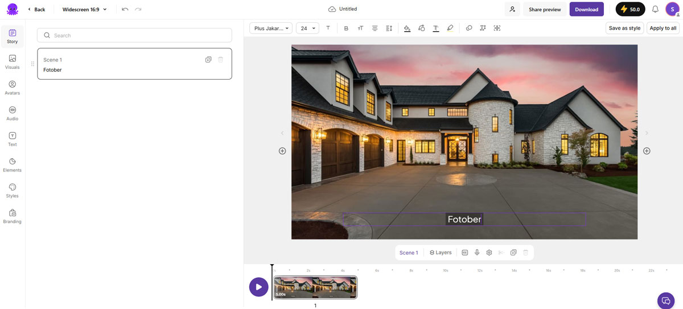Switch to the Visuals sidebar tab

click(13, 61)
